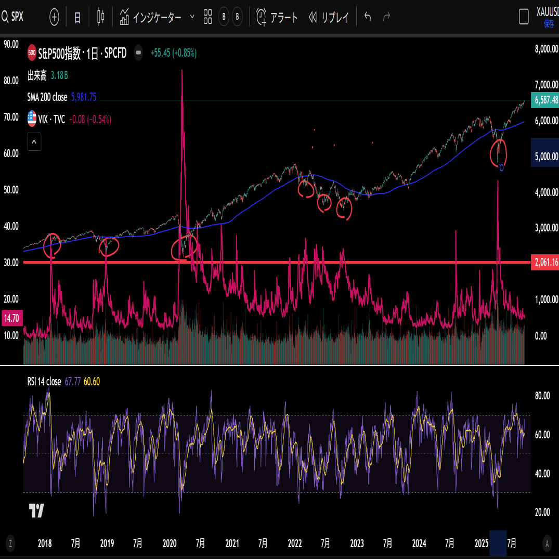Screen dimensions: 559x559
Task: Click the 2018 label on time axis
Action: [45, 543]
